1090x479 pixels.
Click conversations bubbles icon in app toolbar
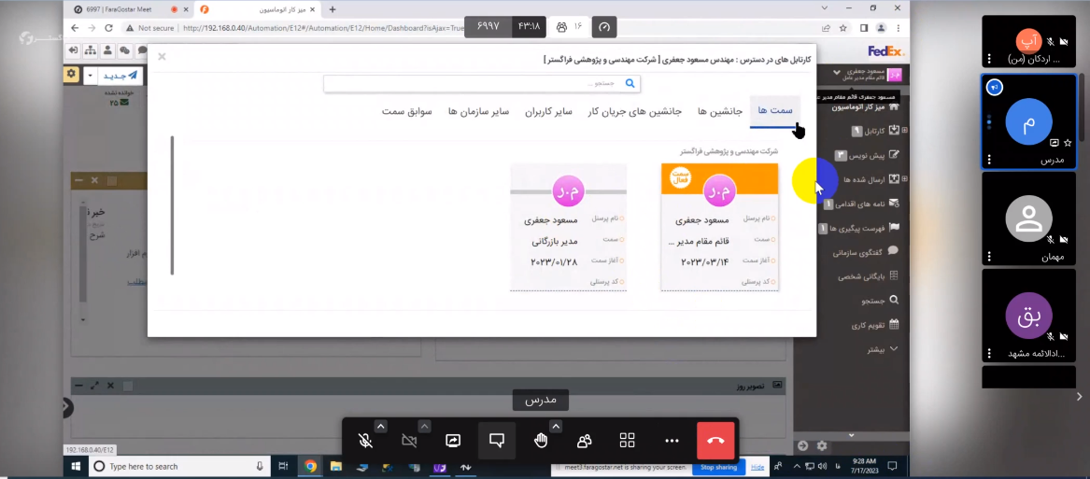(125, 50)
